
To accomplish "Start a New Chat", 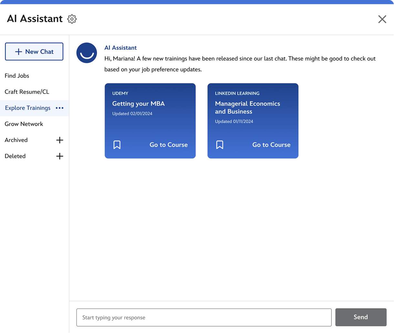I will [34, 52].
